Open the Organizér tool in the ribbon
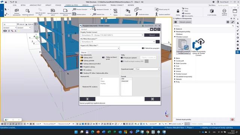The image size is (240, 135). (x=128, y=11)
